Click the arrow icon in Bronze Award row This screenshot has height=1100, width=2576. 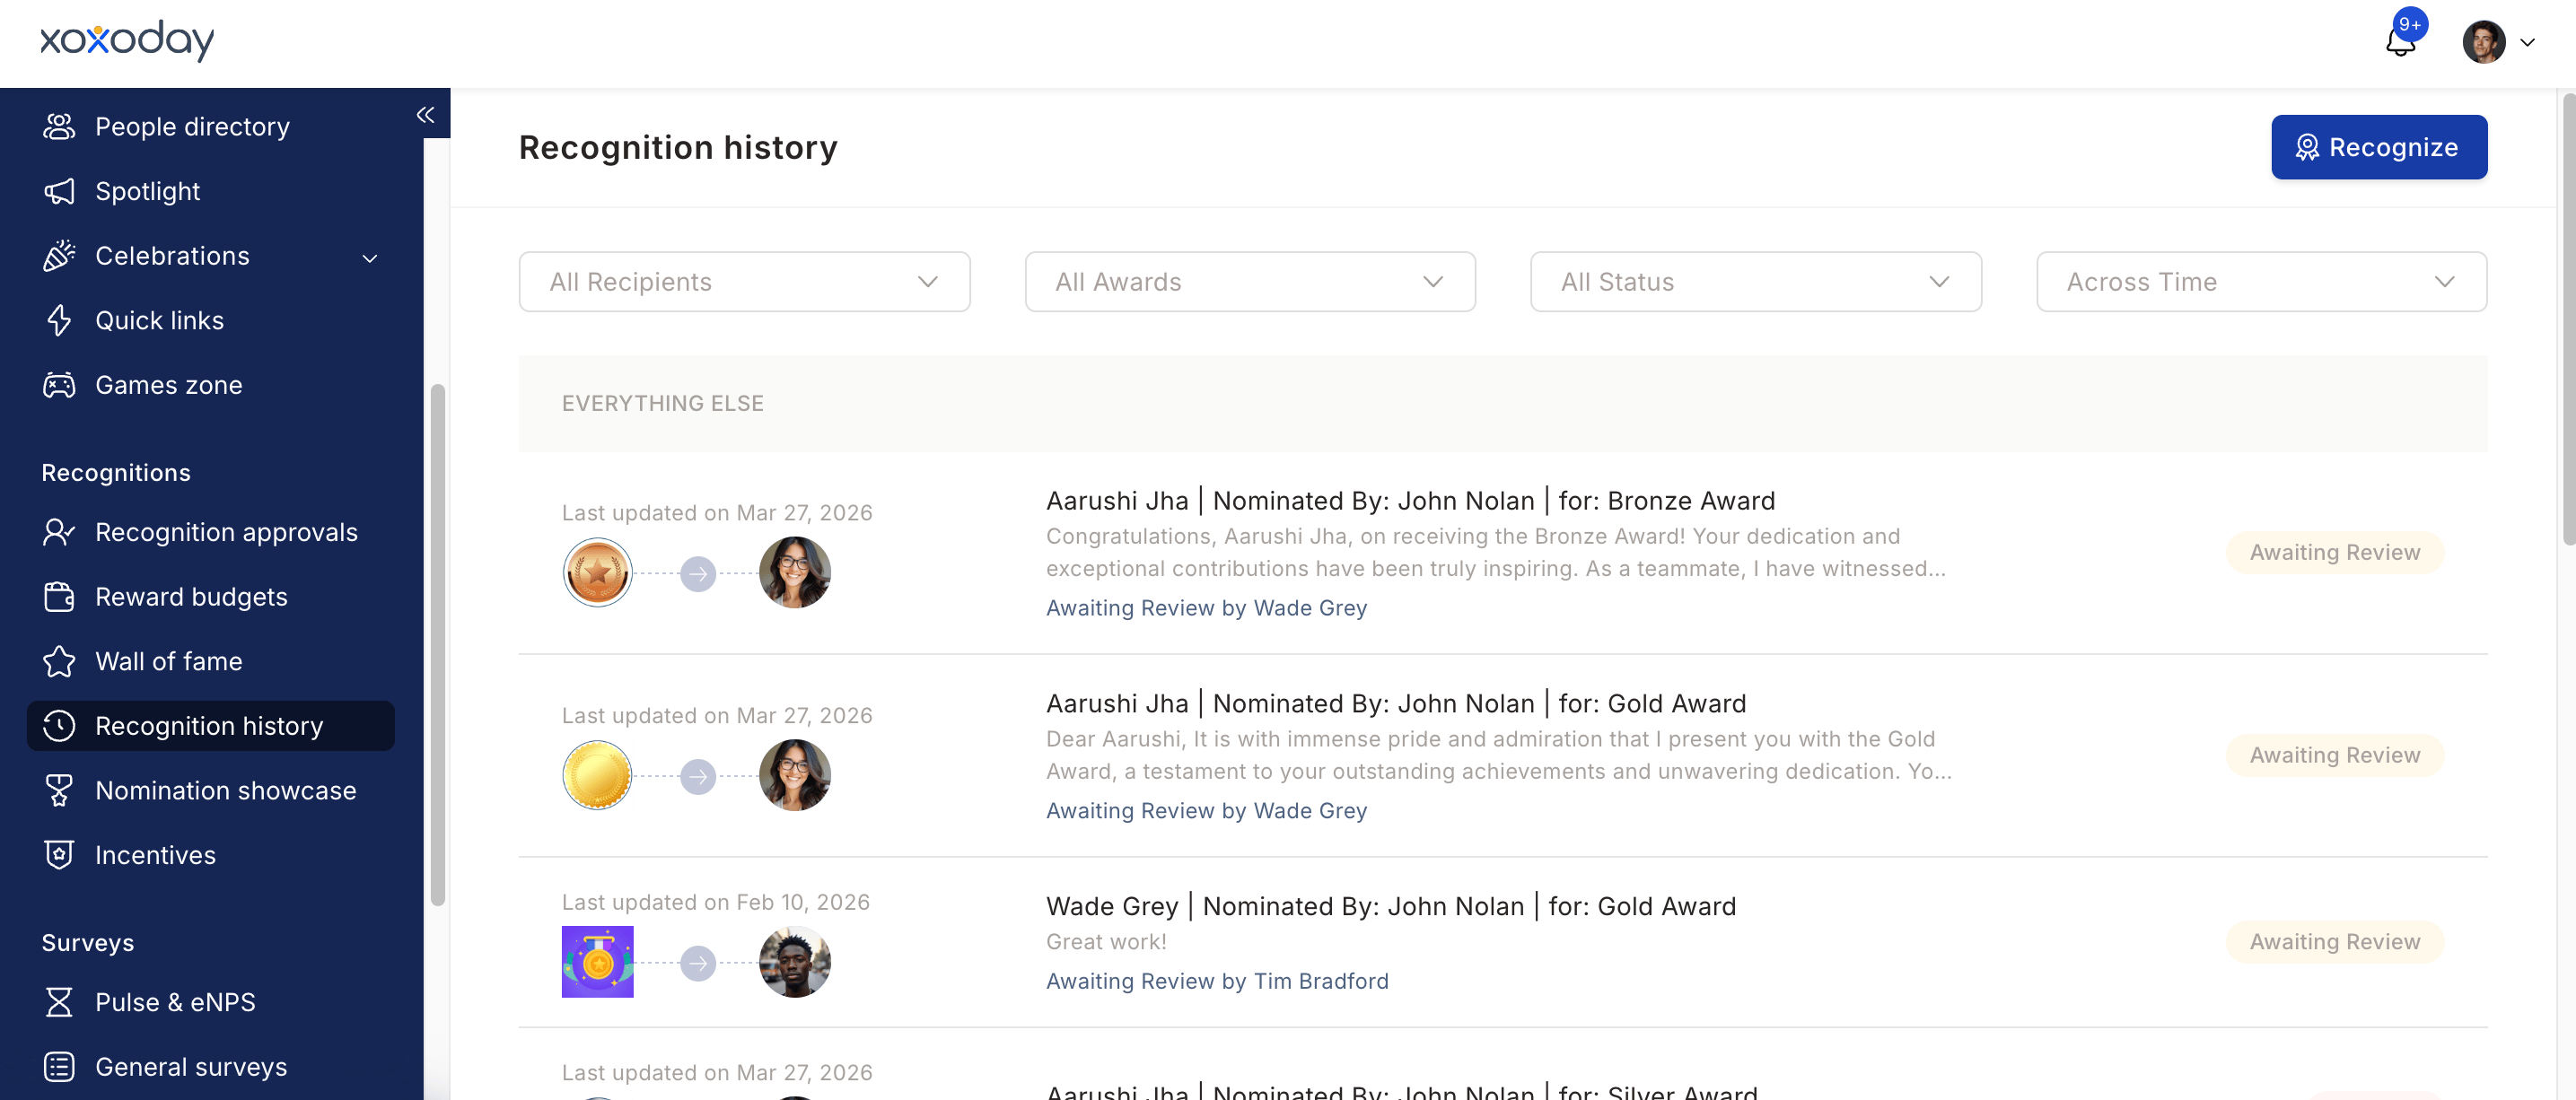(698, 573)
